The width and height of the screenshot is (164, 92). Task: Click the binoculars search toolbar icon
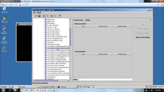click(44, 16)
